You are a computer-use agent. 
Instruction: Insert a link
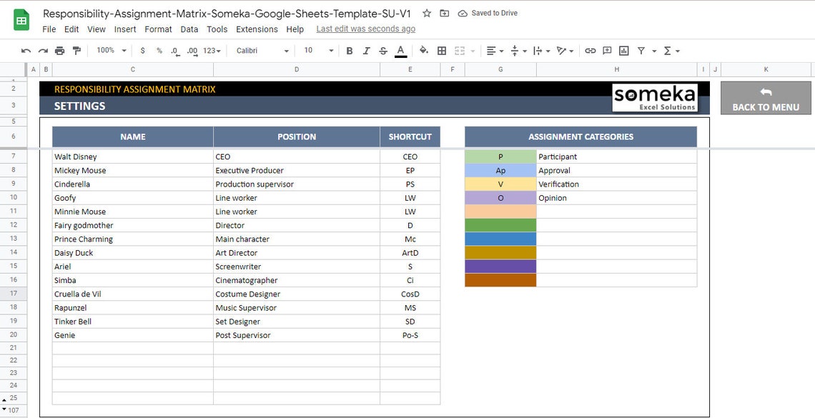coord(590,50)
